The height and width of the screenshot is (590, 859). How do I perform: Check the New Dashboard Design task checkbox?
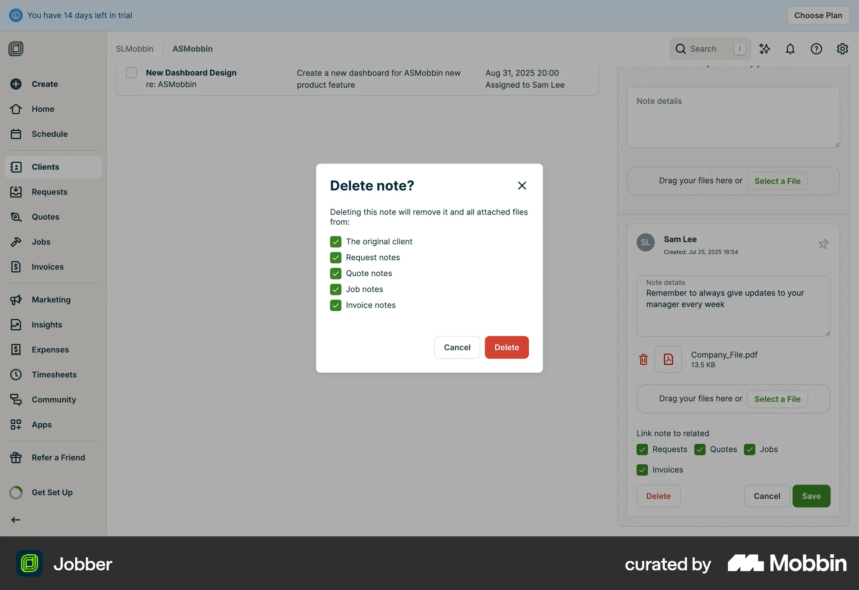(131, 72)
